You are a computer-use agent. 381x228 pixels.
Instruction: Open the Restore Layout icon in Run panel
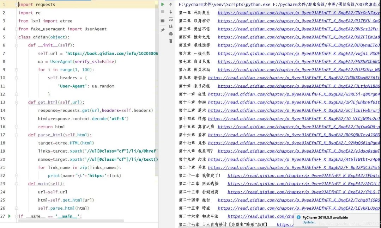point(163,21)
